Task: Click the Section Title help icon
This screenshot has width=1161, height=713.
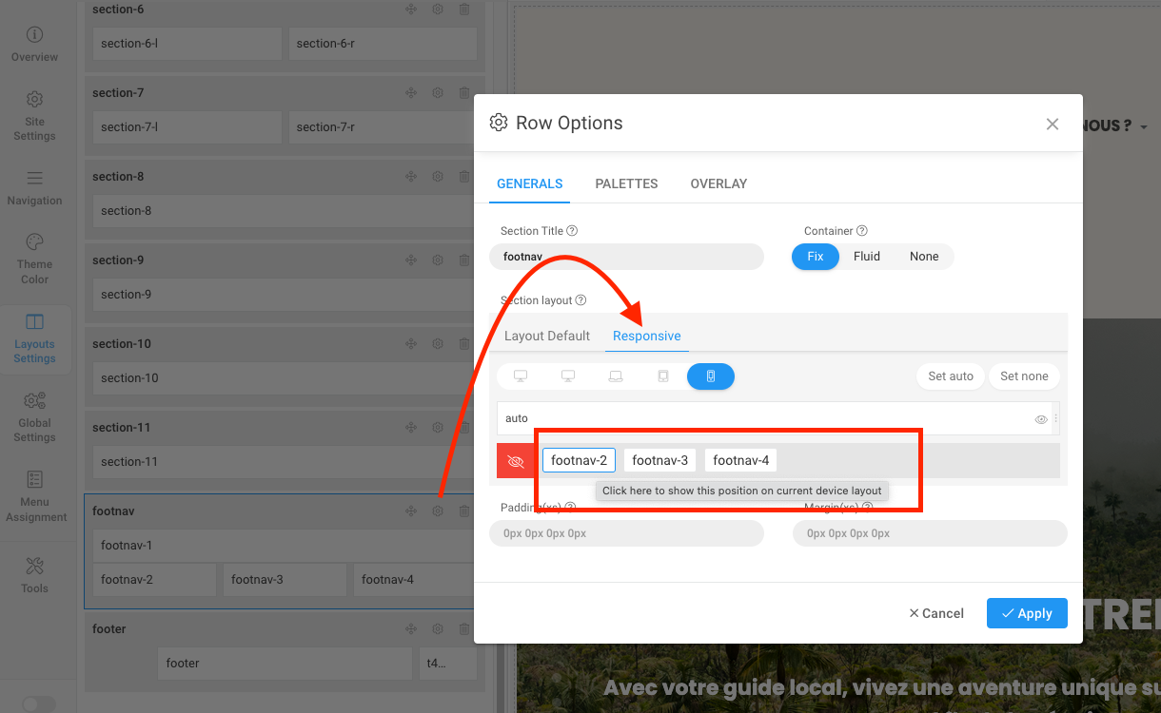Action: pos(572,231)
